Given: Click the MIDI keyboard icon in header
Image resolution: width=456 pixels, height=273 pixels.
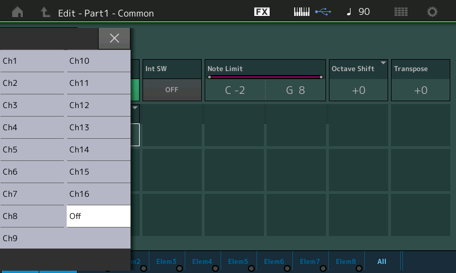Looking at the screenshot, I should point(302,12).
